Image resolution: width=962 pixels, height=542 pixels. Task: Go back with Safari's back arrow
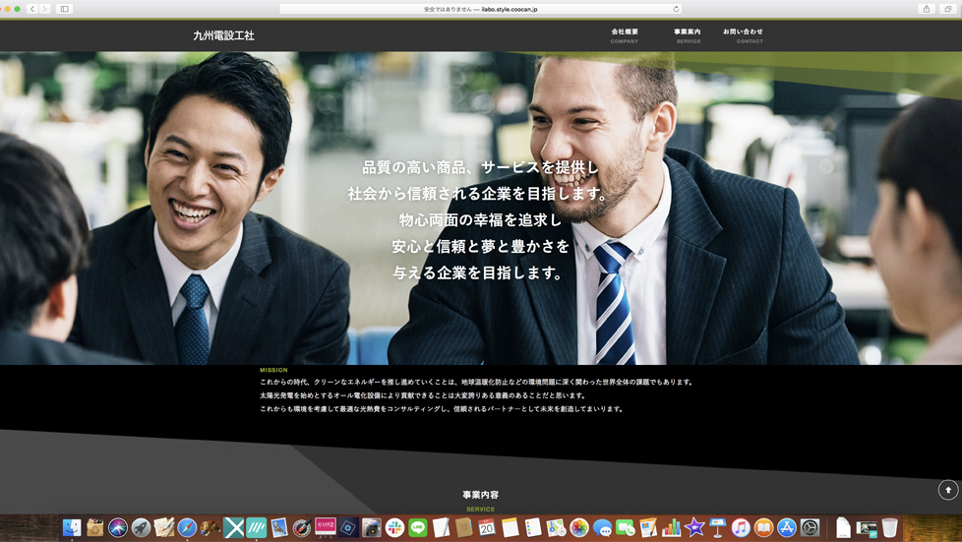pyautogui.click(x=32, y=9)
